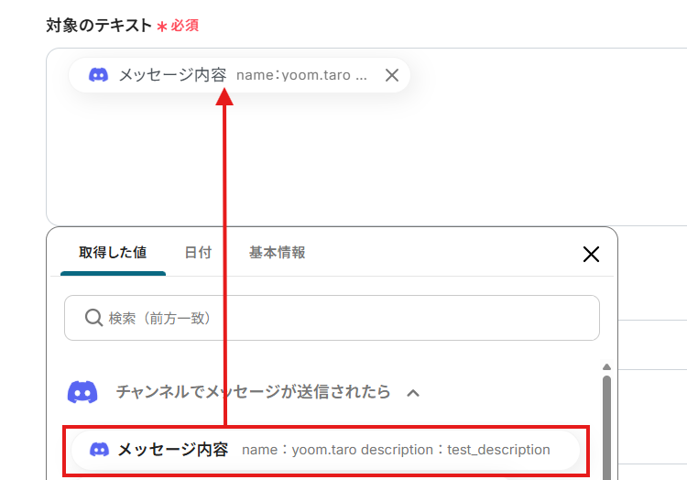This screenshot has width=687, height=480.
Task: Click the Discord logo beside the trigger heading
Action: tap(82, 392)
